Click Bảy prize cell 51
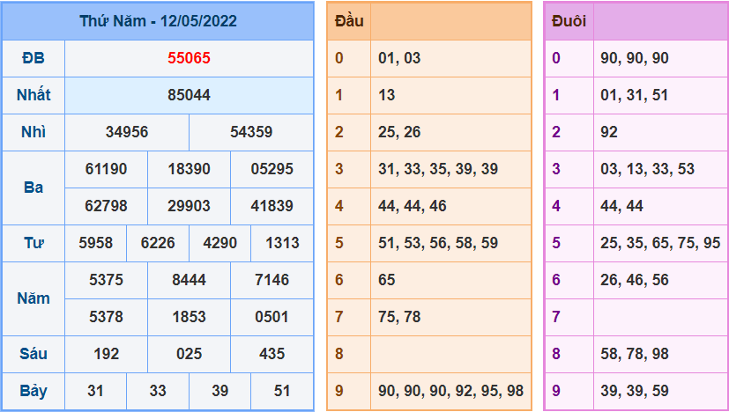Screen dimensions: 729x412 point(282,391)
